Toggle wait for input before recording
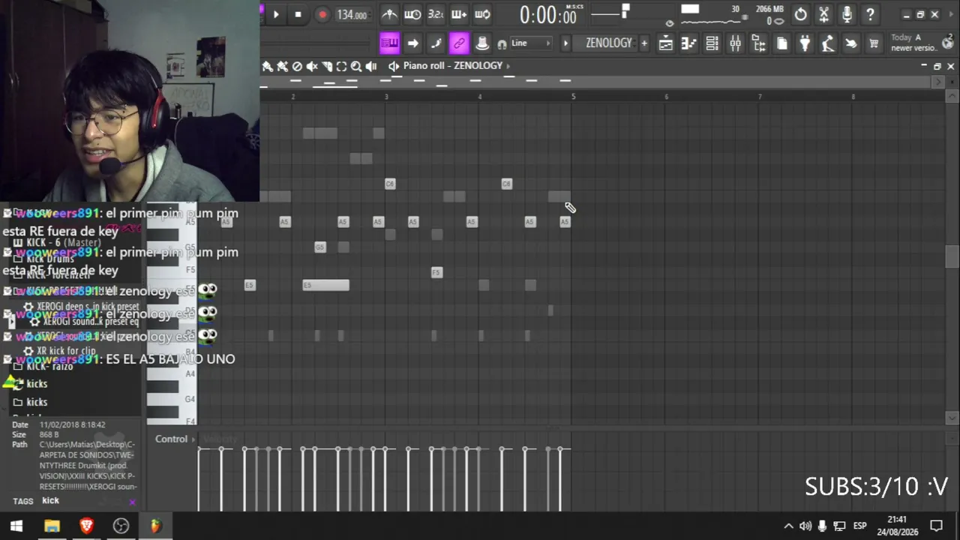Image resolution: width=960 pixels, height=540 pixels. (x=412, y=14)
